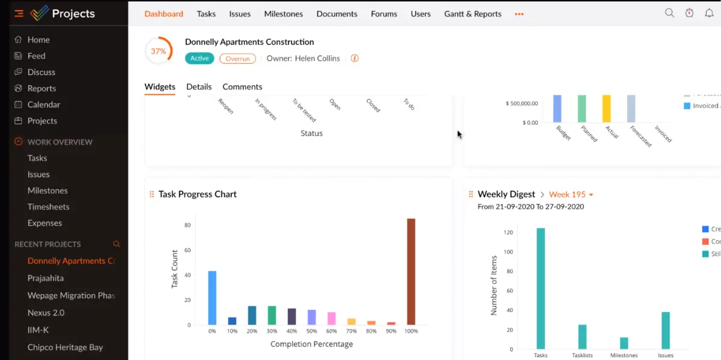Toggle the Invoiced legend swatch

coord(687,106)
